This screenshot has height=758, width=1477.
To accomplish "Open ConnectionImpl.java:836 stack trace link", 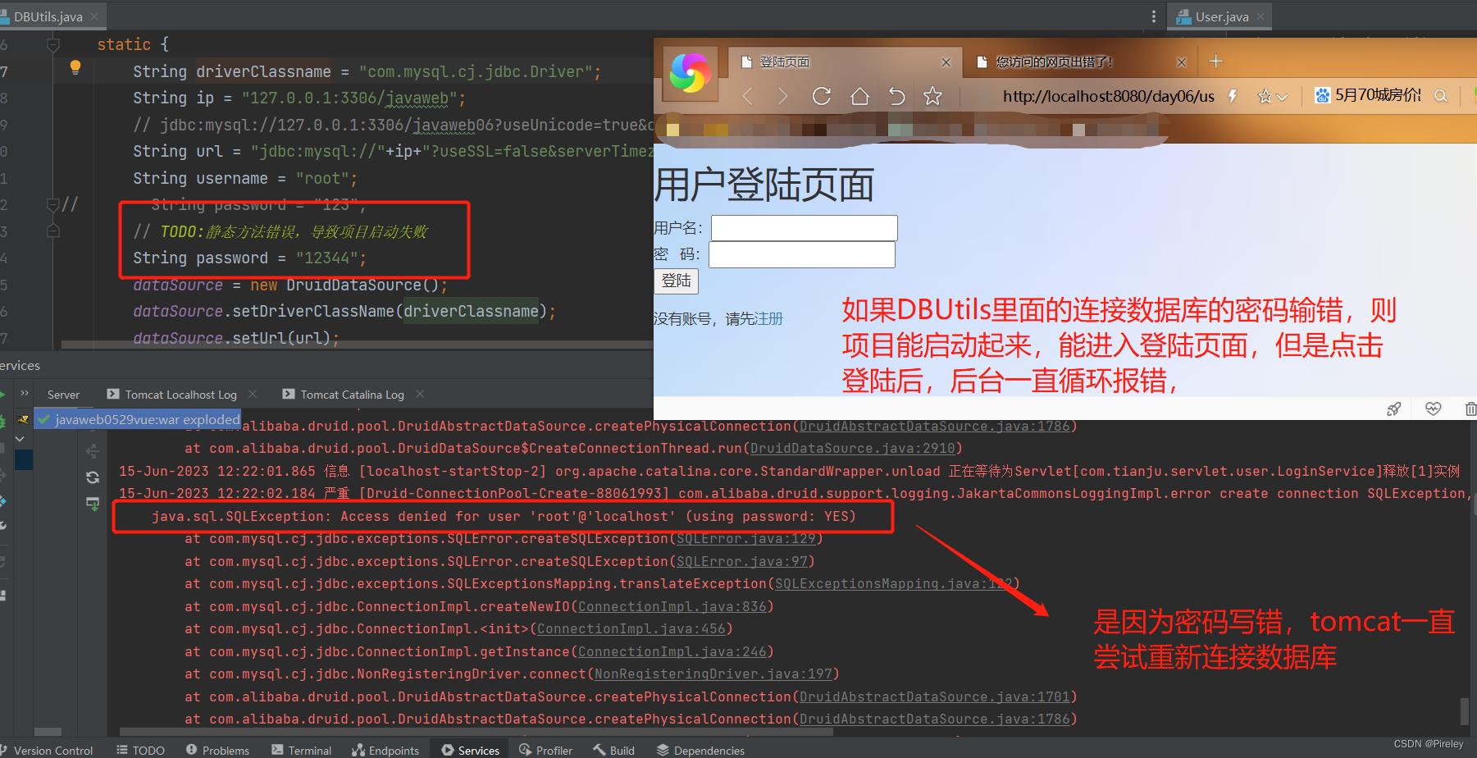I will click(672, 607).
